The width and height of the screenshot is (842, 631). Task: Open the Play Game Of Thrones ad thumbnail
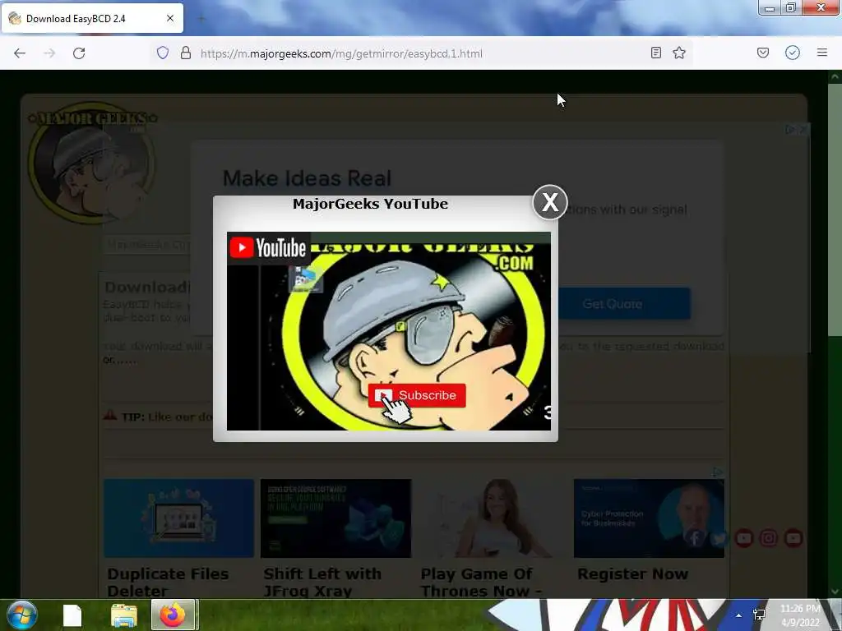pyautogui.click(x=493, y=518)
